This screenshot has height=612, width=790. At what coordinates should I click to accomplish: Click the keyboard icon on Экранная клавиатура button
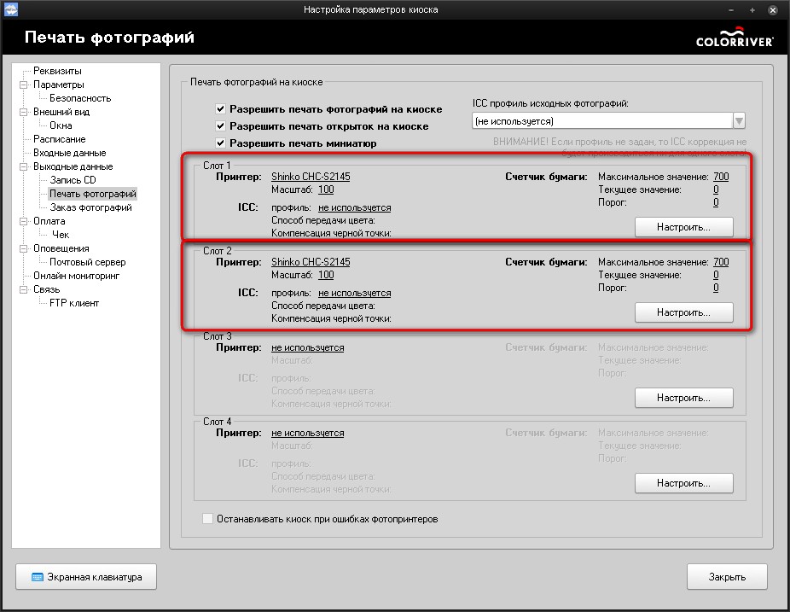tap(38, 577)
